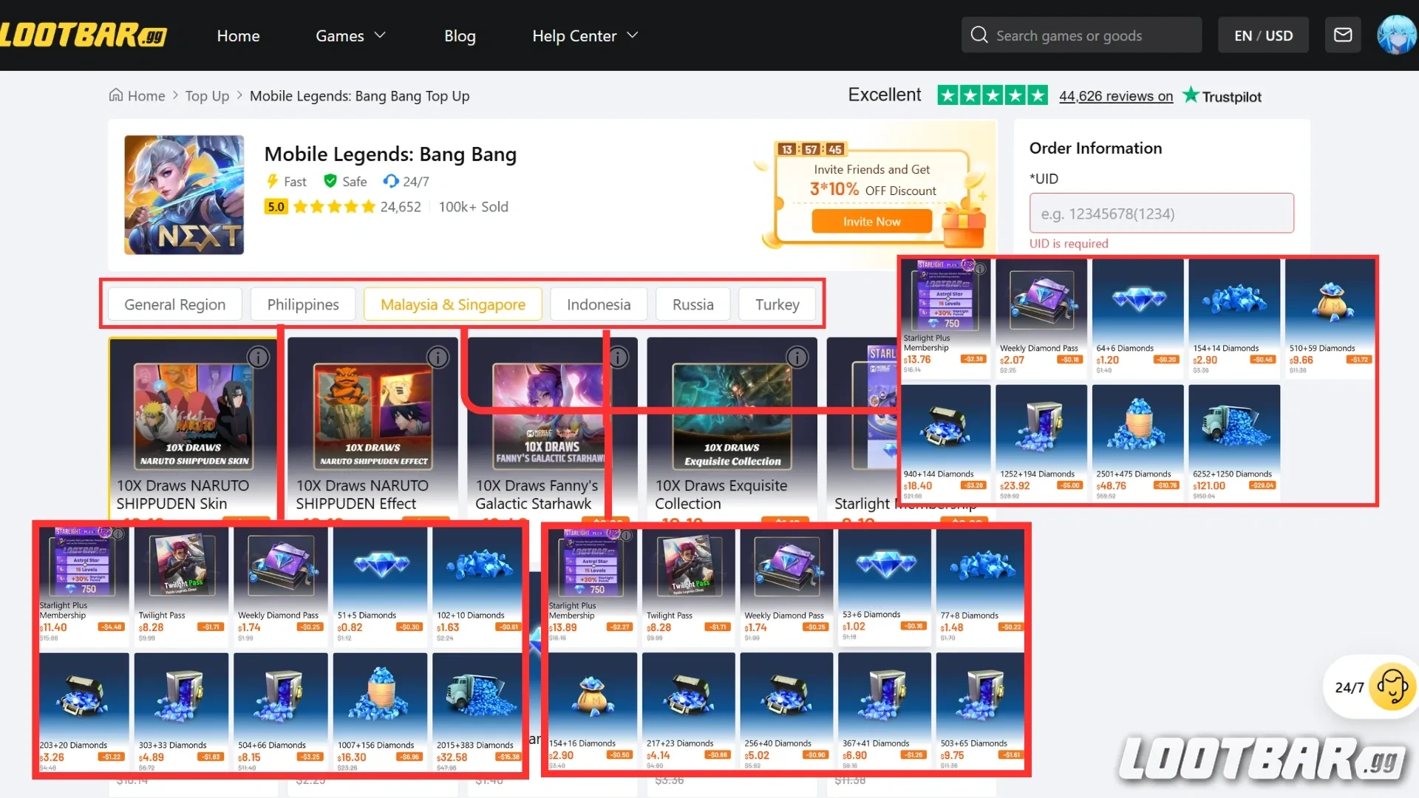This screenshot has width=1419, height=798.
Task: Open the EN / USD language and currency selector
Action: click(x=1263, y=35)
